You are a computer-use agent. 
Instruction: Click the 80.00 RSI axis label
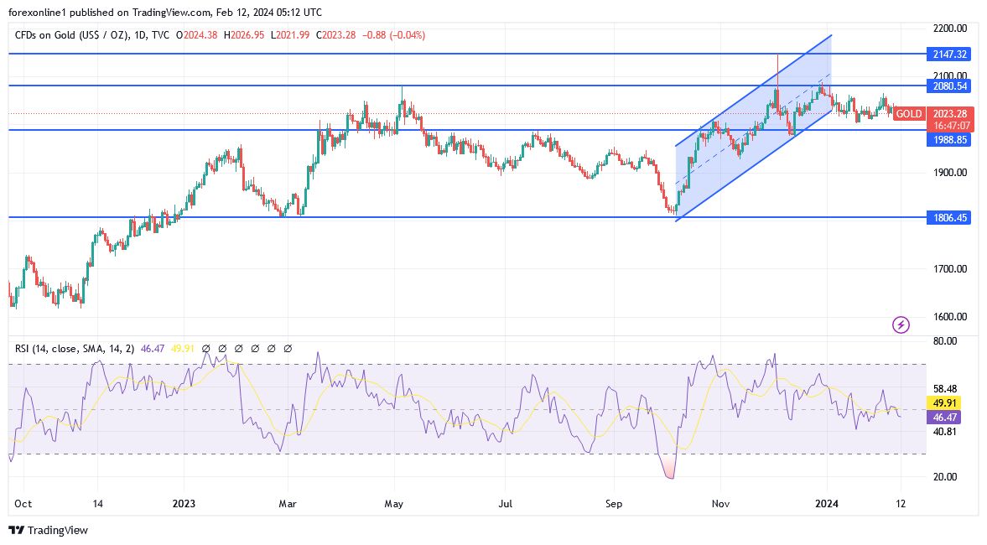coord(945,341)
